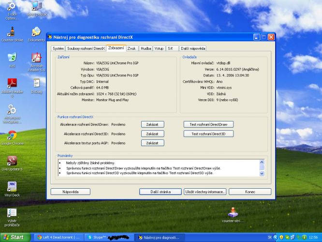Click the round green info icon in tray
Screen dimensions: 322x242
(x=304, y=238)
